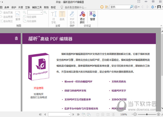Image resolution: width=163 pixels, height=117 pixels.
Task: Click the 和word一样自由编辑PDF link
Action: (x=79, y=81)
